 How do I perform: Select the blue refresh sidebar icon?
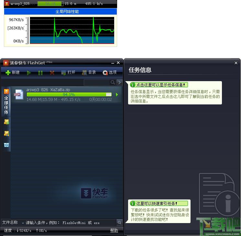[x=6, y=145]
